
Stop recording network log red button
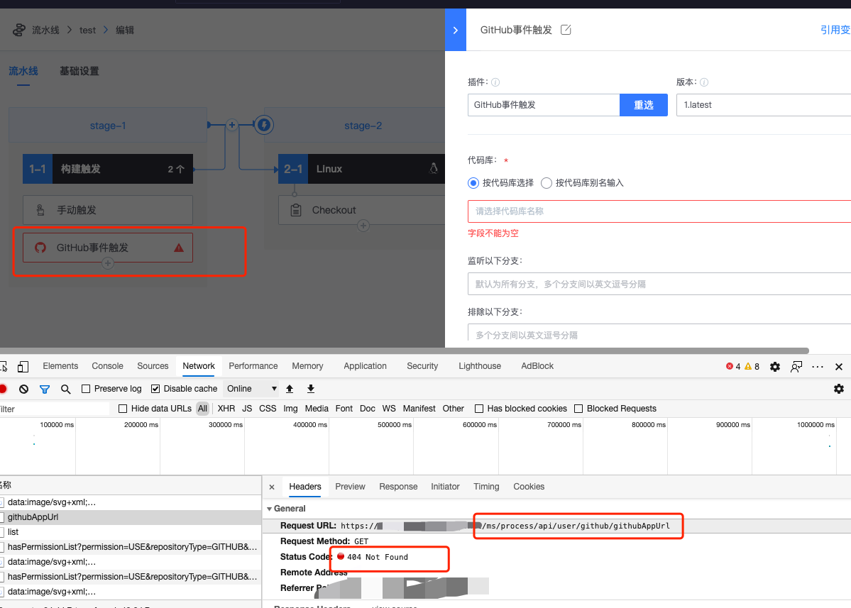click(x=3, y=389)
